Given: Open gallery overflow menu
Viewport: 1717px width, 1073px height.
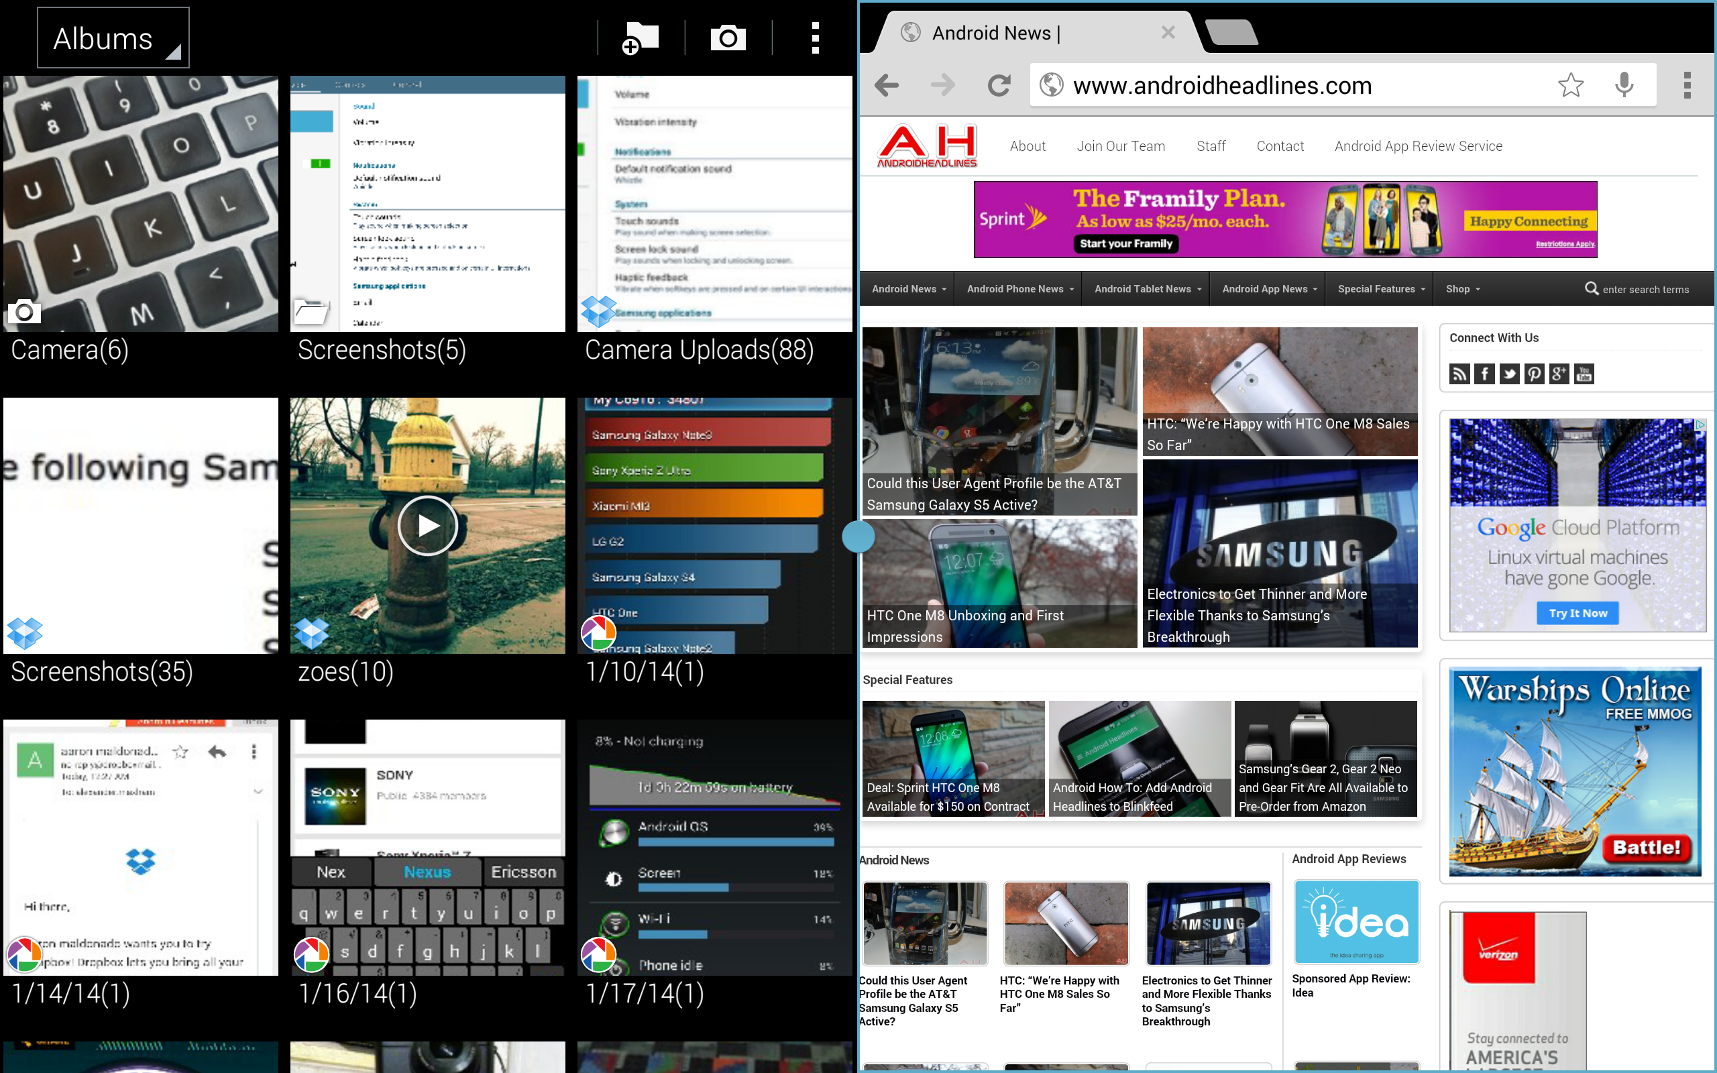Looking at the screenshot, I should tap(815, 38).
